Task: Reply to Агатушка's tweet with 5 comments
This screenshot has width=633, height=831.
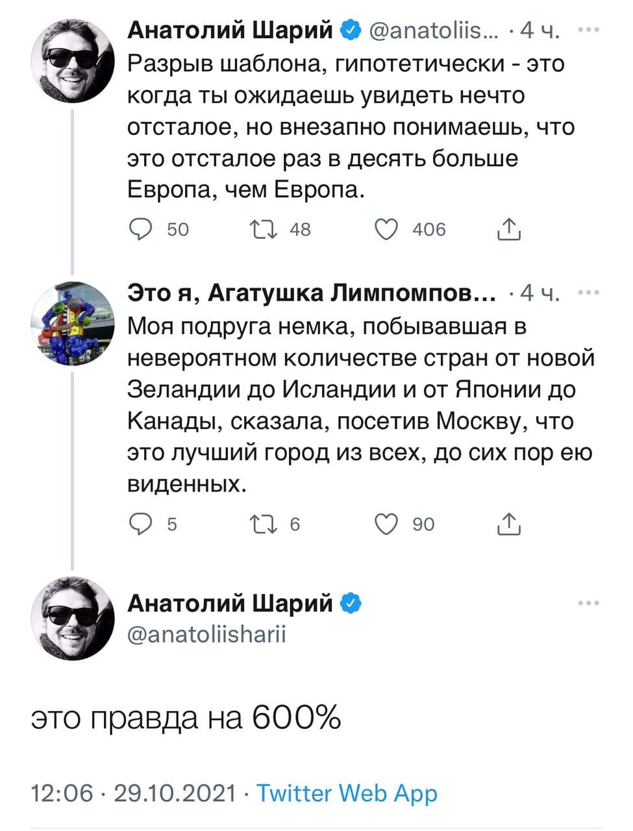Action: click(x=140, y=524)
